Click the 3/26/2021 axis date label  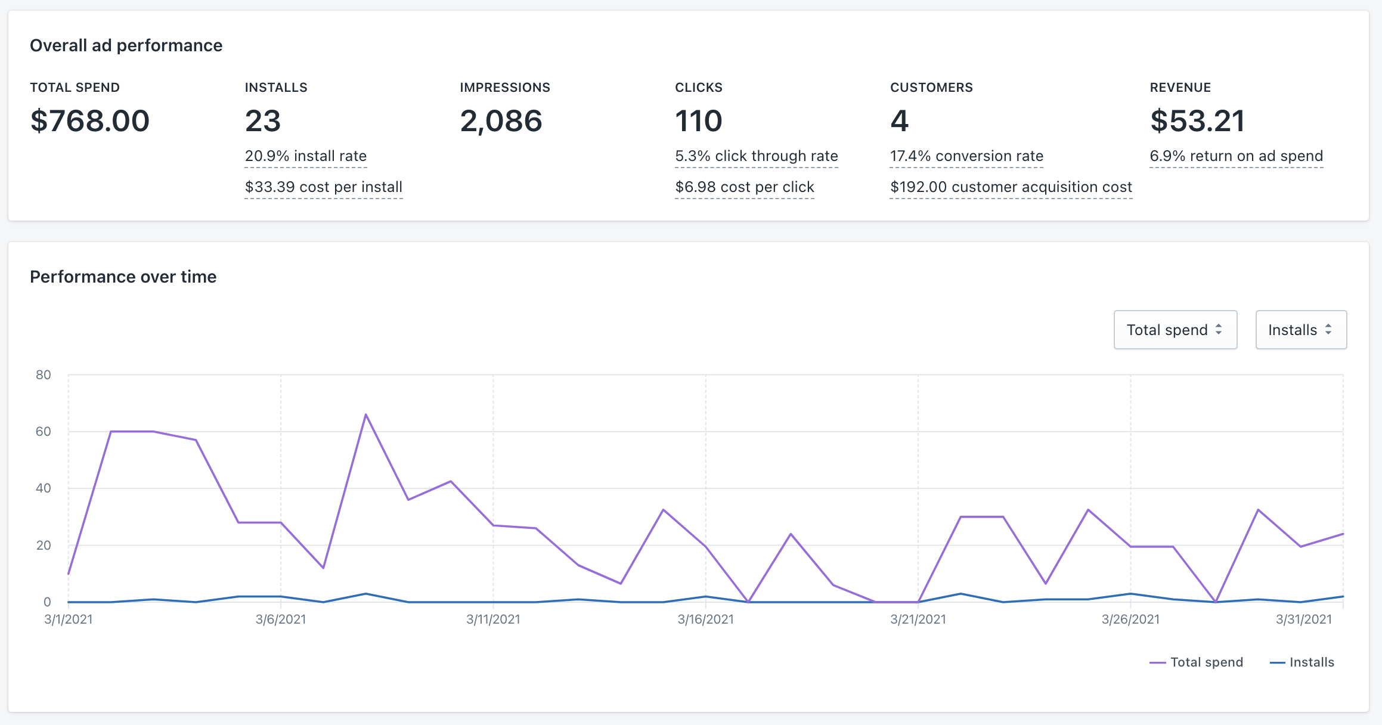[1130, 619]
